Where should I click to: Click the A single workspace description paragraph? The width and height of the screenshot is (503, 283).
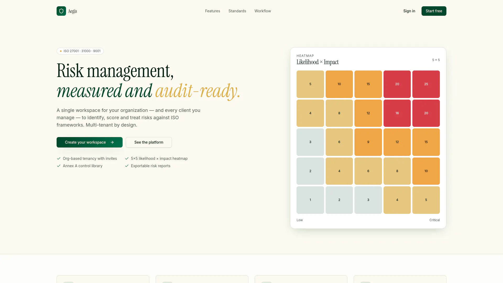click(128, 118)
